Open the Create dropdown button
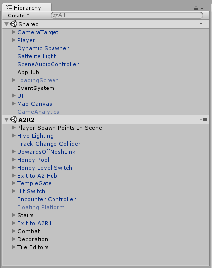Image resolution: width=212 pixels, height=268 pixels. click(18, 15)
